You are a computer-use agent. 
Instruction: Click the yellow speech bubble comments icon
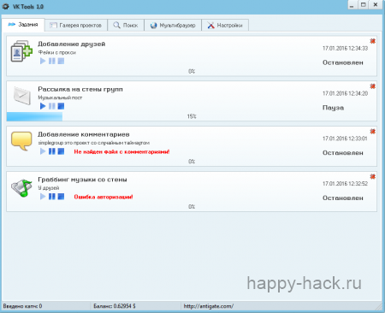click(21, 141)
